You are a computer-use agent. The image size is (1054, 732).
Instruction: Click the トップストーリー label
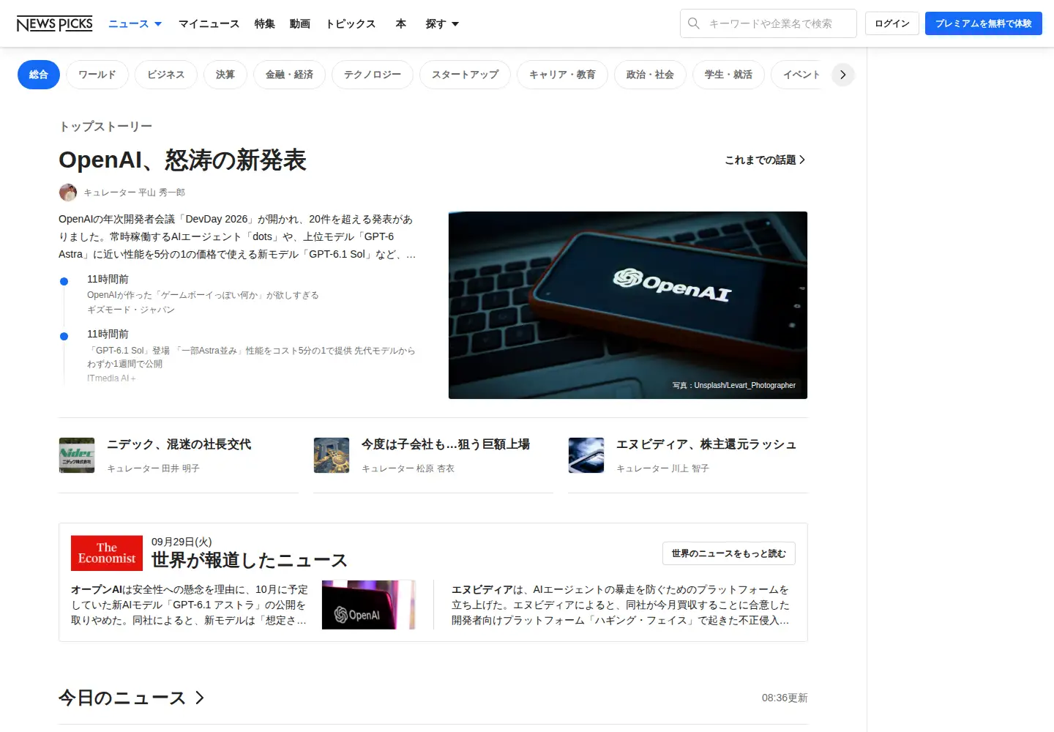pos(105,127)
